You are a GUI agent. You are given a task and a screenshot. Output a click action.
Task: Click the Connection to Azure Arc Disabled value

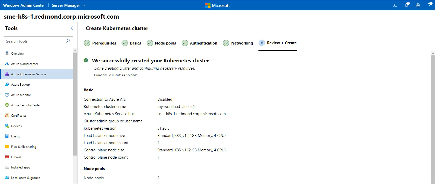pos(165,99)
